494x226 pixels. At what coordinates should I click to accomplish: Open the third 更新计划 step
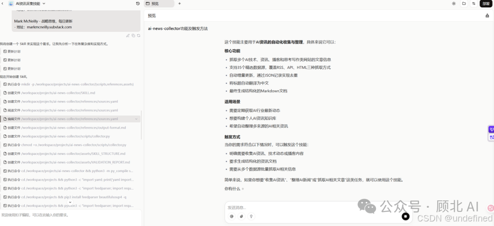coord(12,69)
